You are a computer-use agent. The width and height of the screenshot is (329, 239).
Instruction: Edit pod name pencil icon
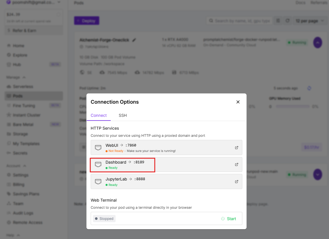pyautogui.click(x=134, y=40)
